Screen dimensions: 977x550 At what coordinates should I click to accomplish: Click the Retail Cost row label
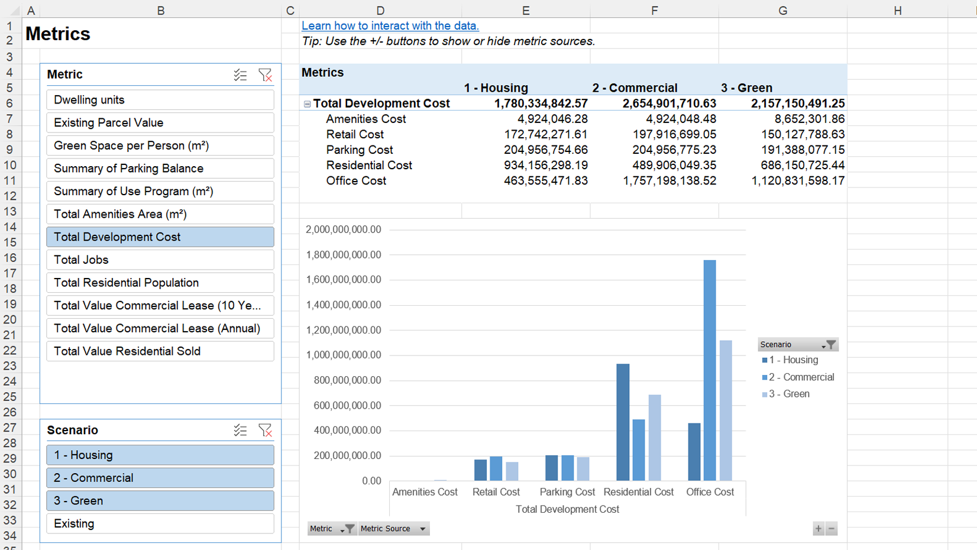[x=355, y=134]
